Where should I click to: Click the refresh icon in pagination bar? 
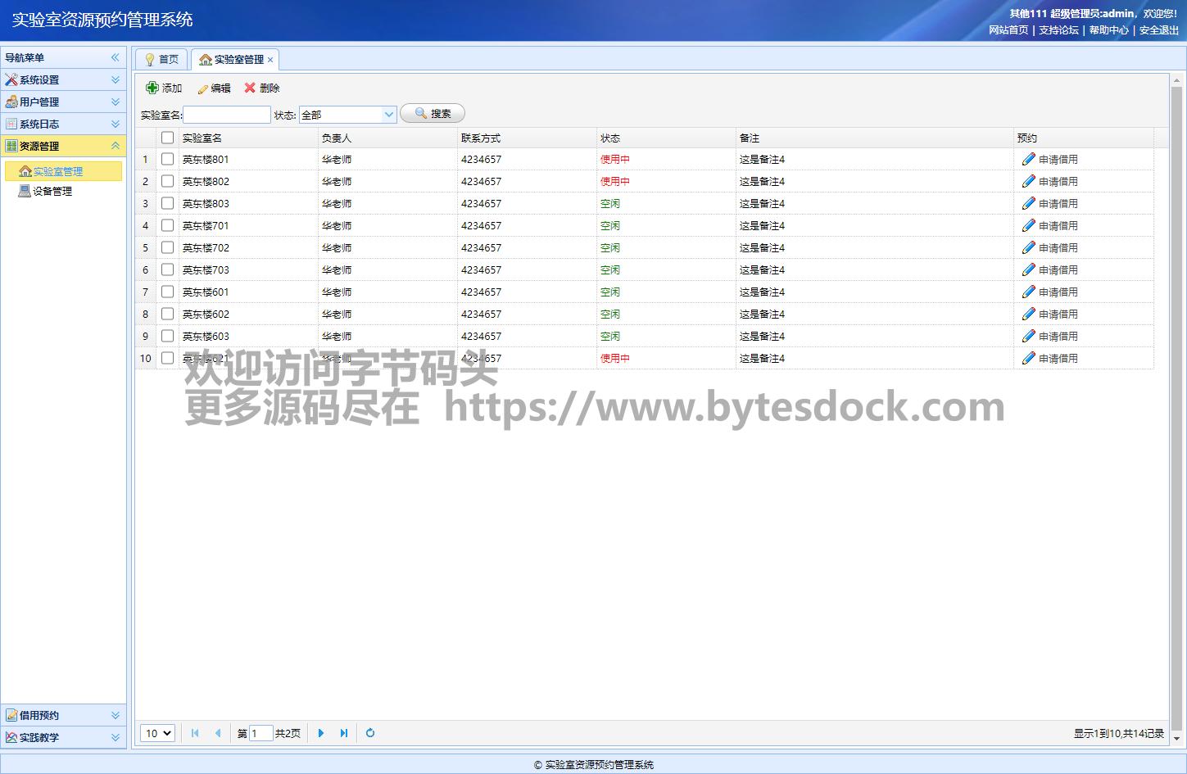tap(370, 733)
